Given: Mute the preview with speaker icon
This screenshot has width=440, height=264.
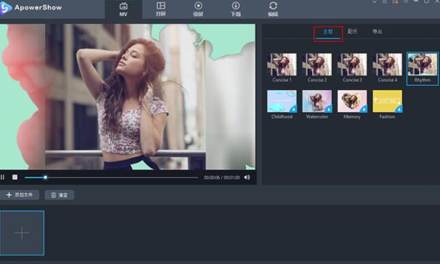Looking at the screenshot, I should (x=247, y=177).
